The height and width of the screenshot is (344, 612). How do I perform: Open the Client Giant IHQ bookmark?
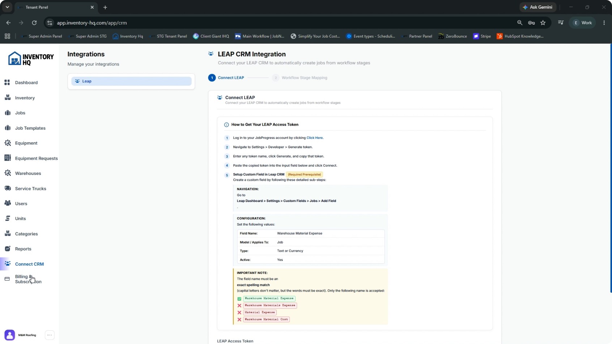pos(211,36)
